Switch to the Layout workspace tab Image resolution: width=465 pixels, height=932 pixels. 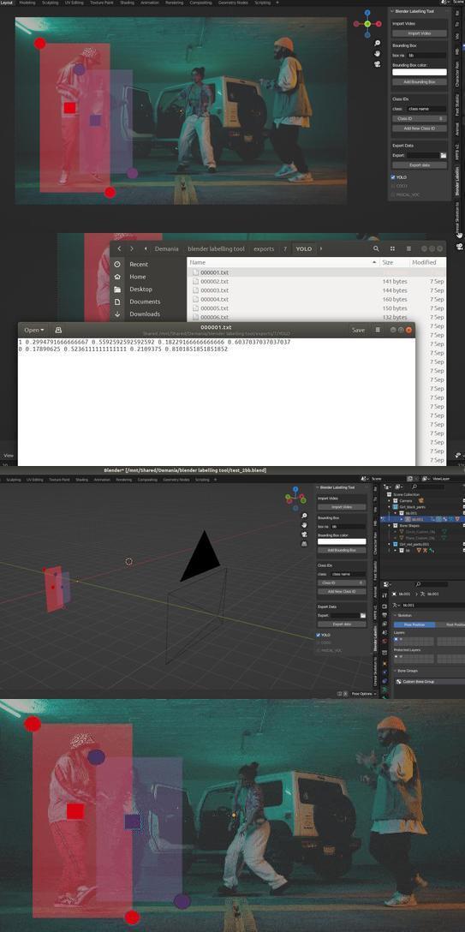[7, 3]
